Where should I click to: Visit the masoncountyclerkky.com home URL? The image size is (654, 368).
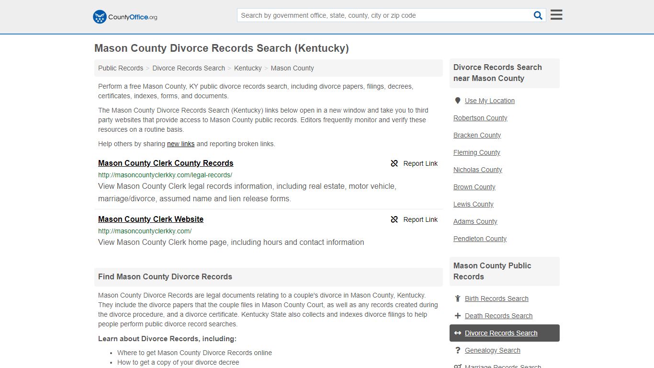[145, 231]
